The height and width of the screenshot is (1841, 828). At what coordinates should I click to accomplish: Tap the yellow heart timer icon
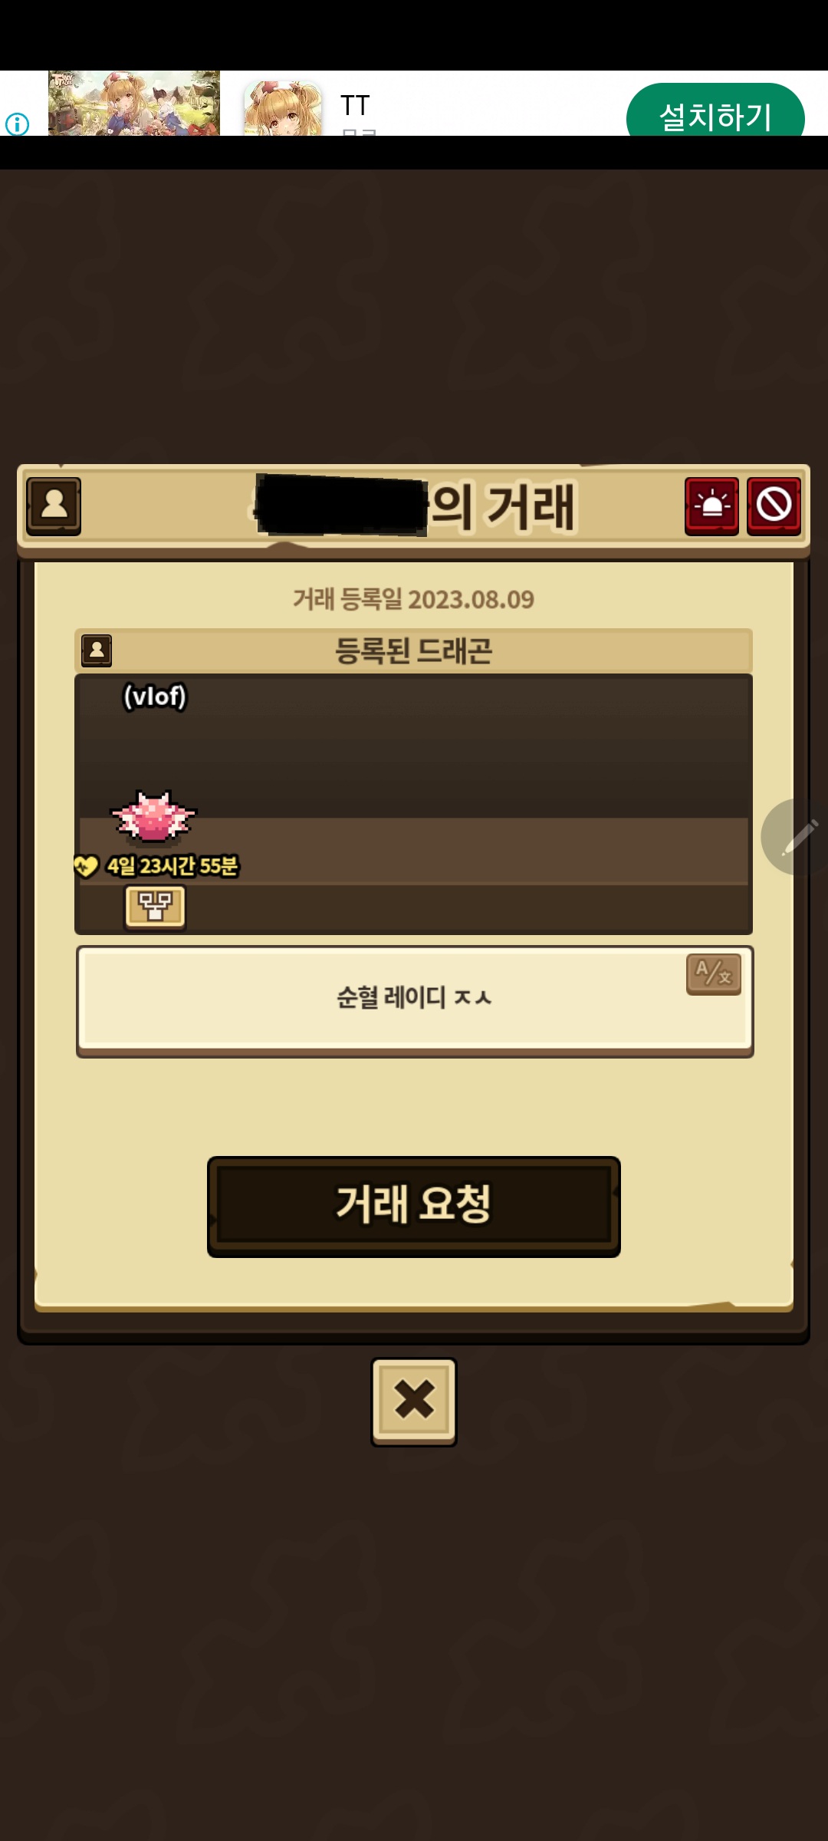click(85, 866)
